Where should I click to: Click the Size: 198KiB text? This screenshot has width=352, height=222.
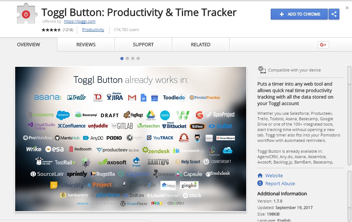(x=268, y=214)
